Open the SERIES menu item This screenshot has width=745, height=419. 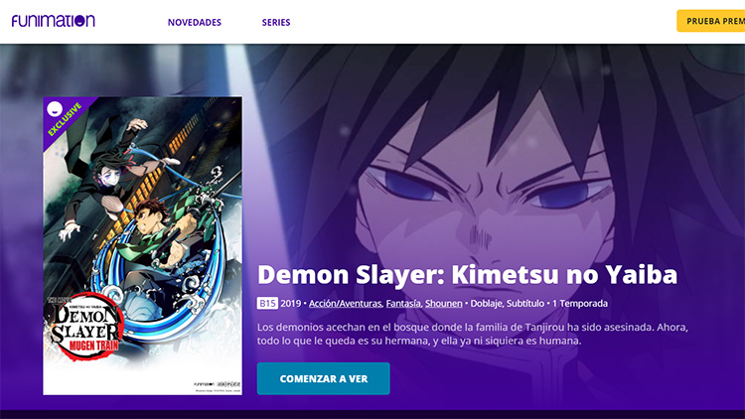276,22
